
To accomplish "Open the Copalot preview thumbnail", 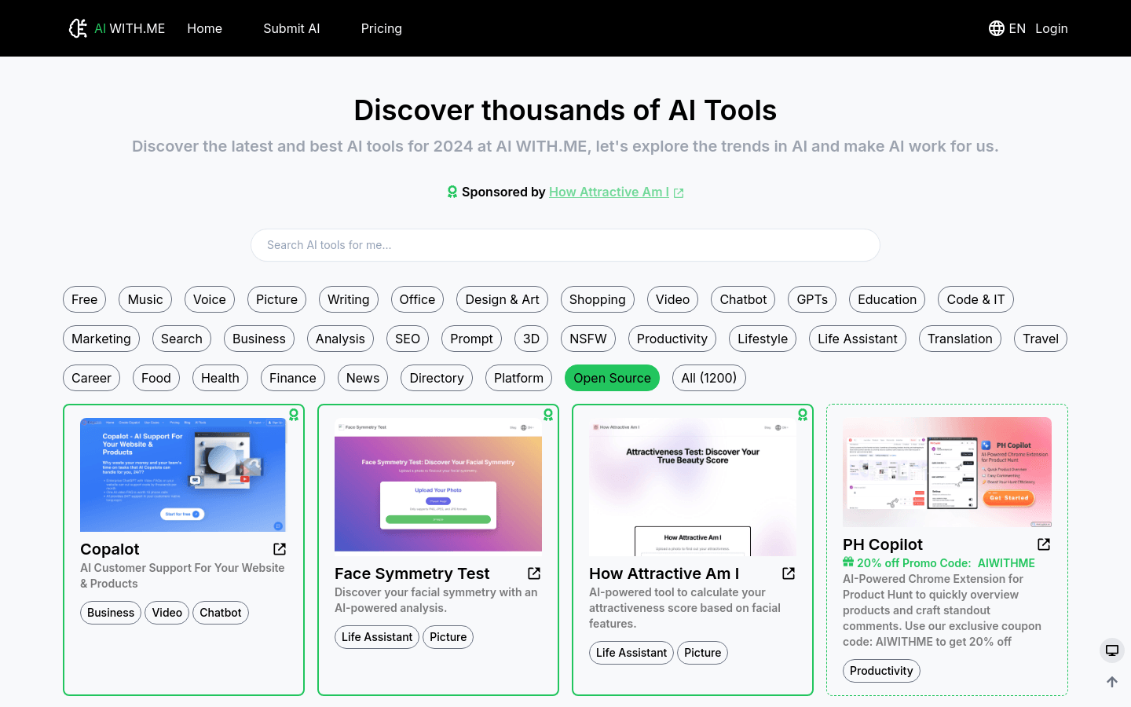I will click(x=183, y=474).
